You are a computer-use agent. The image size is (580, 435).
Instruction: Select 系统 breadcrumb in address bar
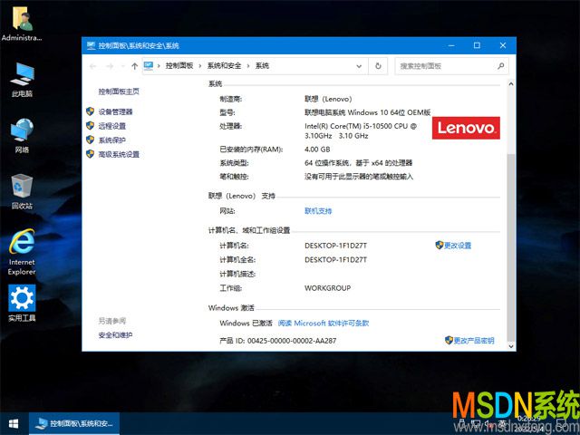262,66
